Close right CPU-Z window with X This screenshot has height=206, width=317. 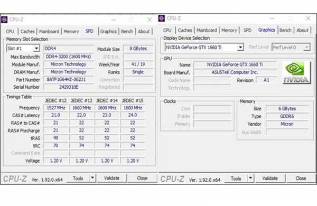(x=308, y=18)
